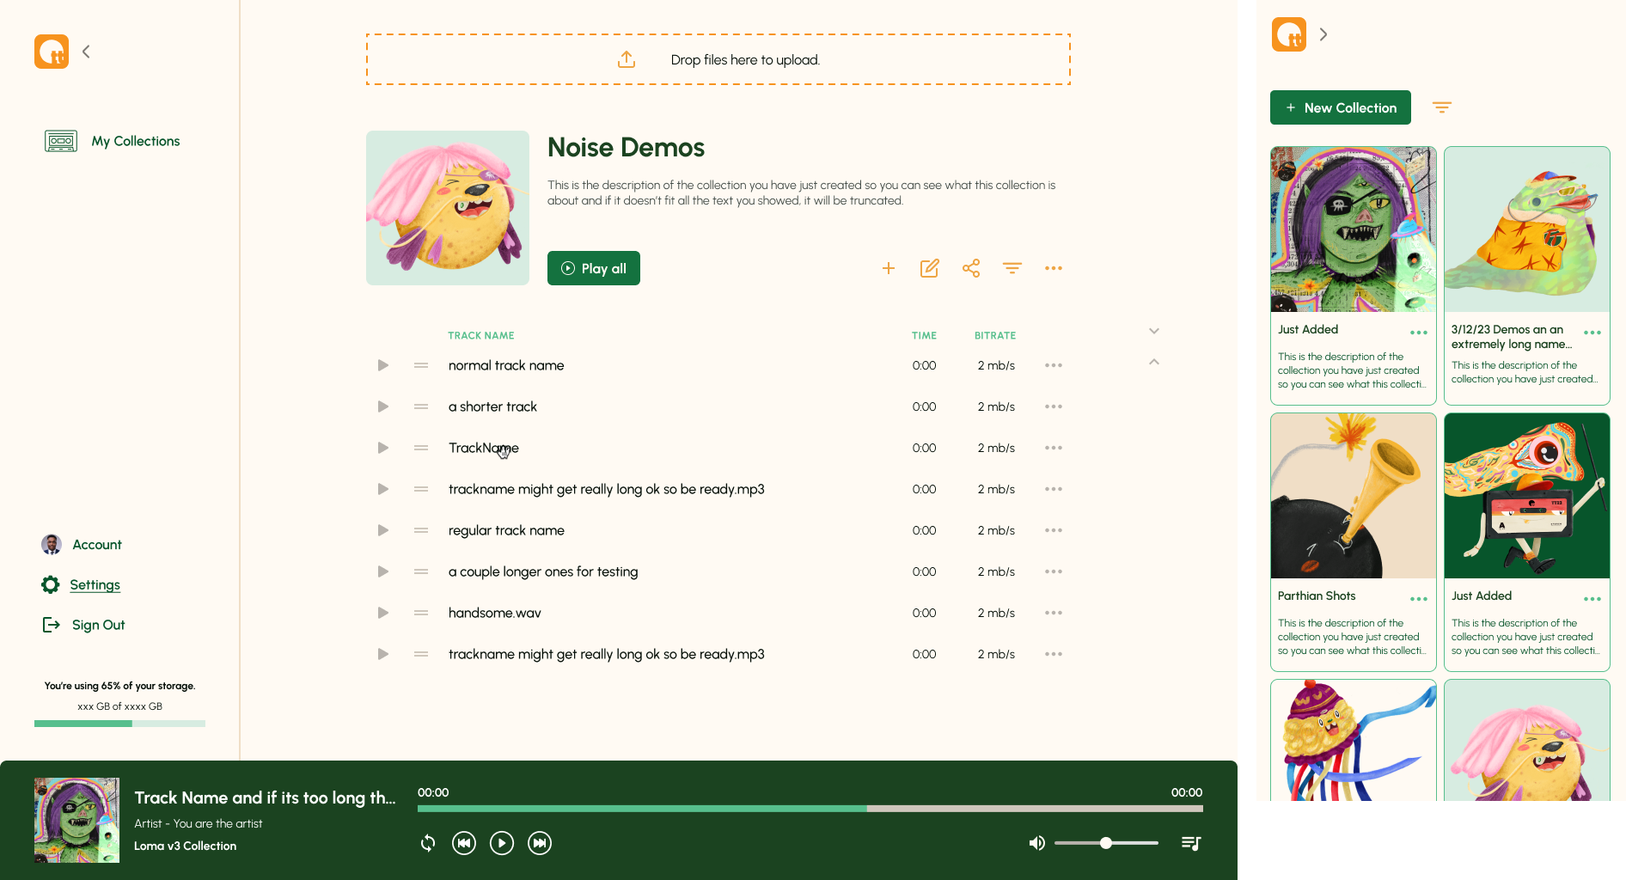The width and height of the screenshot is (1626, 880).
Task: Click the now playing album art
Action: 77,820
